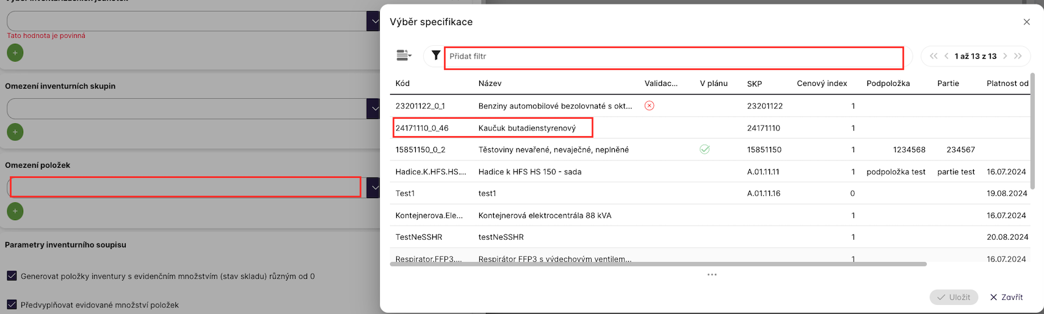
Task: Click green plus under Omezení inventurních skupin
Action: pyautogui.click(x=15, y=132)
